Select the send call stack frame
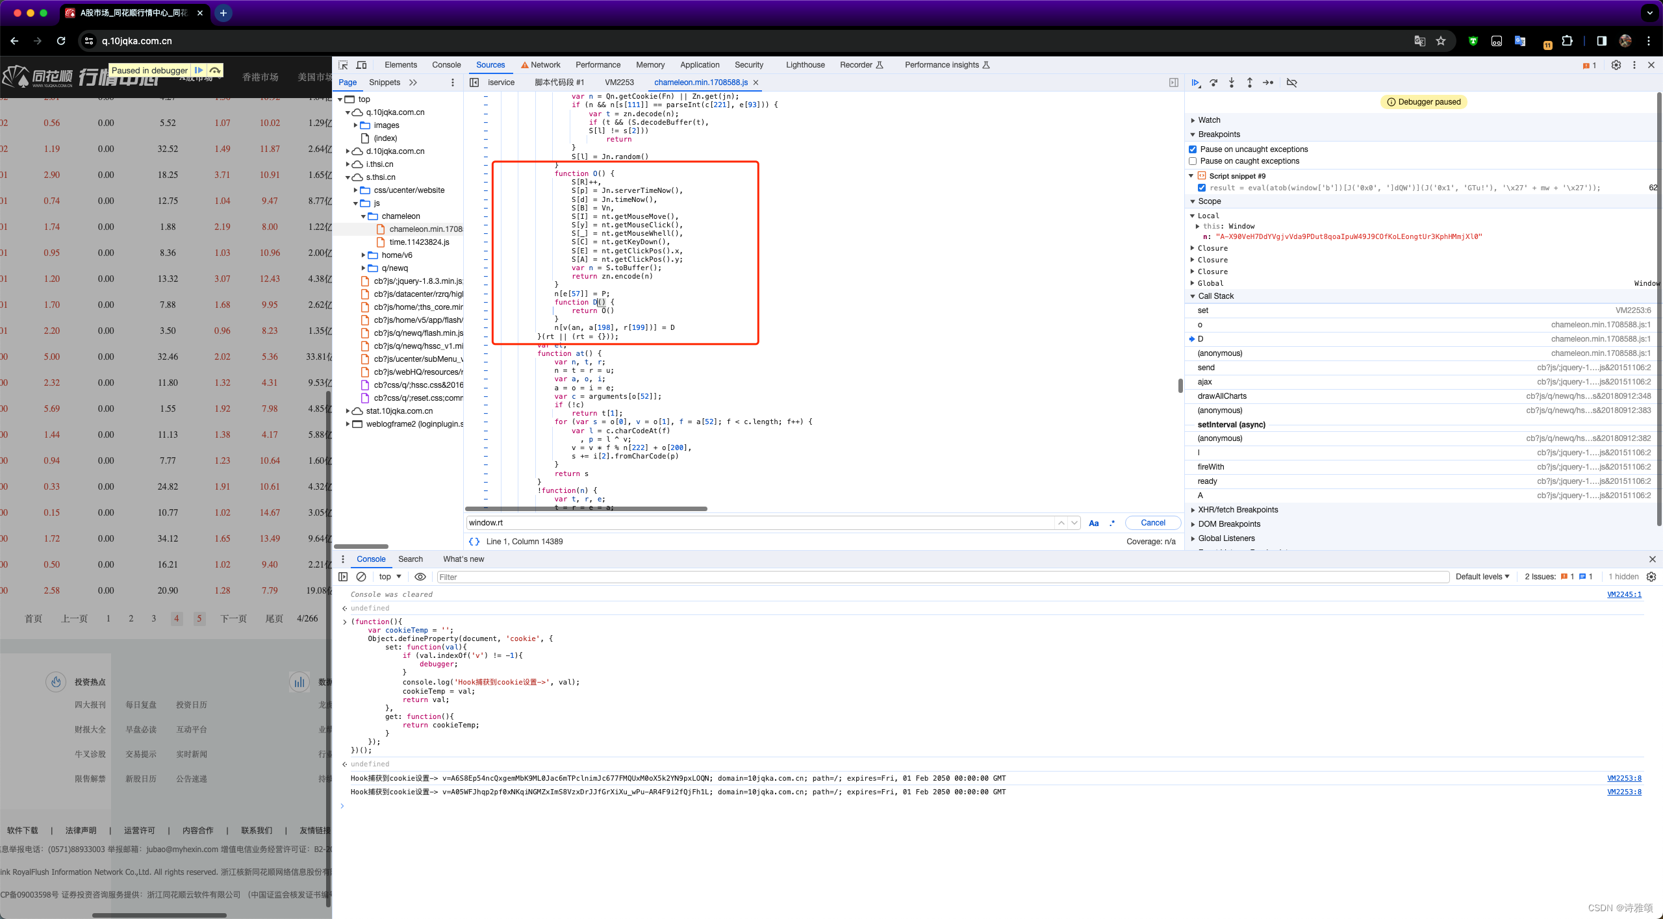 (x=1423, y=368)
